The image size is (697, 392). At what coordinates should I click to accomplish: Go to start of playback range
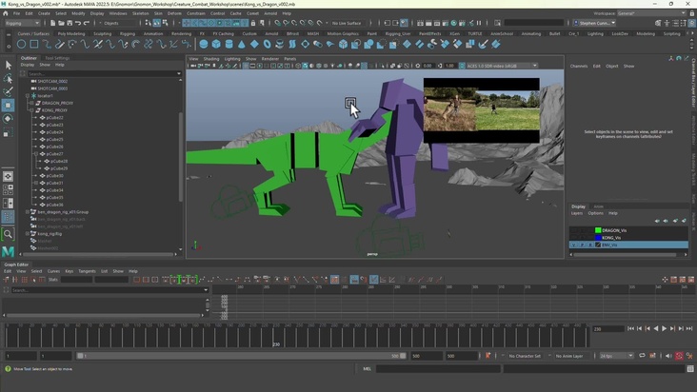point(630,328)
